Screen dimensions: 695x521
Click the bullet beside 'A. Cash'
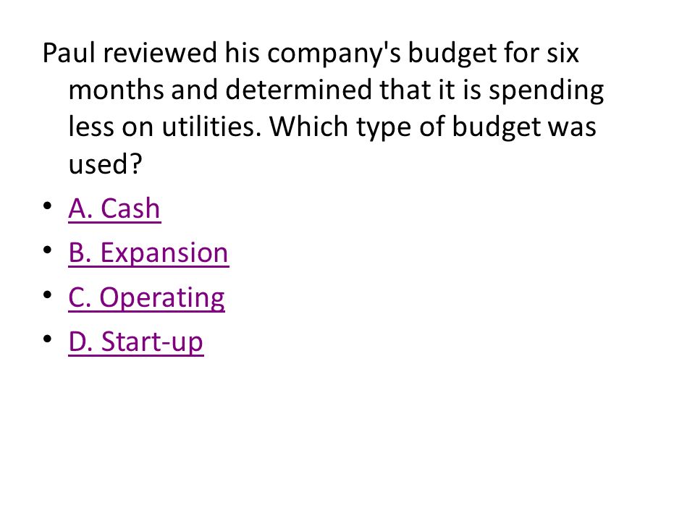tap(48, 206)
